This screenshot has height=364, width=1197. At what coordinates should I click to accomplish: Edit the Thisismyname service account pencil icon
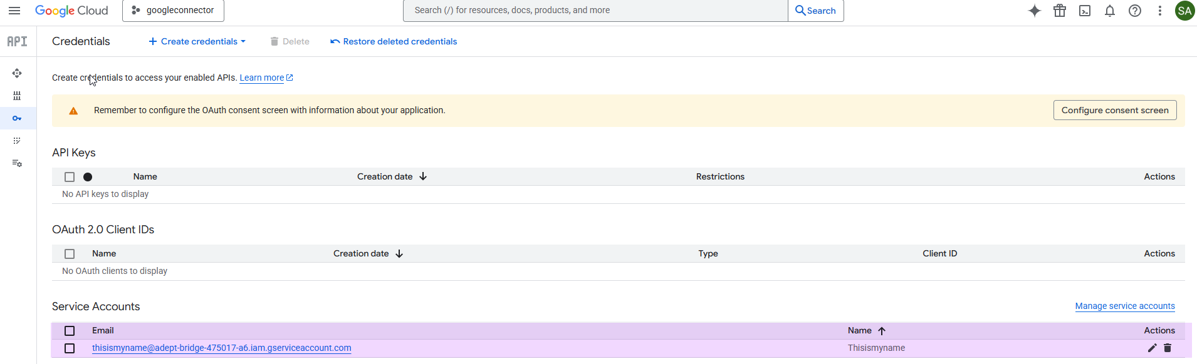pyautogui.click(x=1152, y=348)
